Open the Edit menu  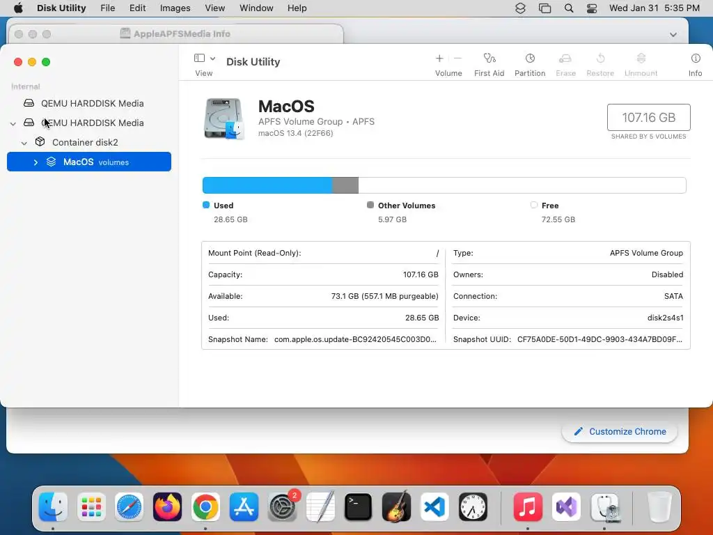click(x=137, y=8)
